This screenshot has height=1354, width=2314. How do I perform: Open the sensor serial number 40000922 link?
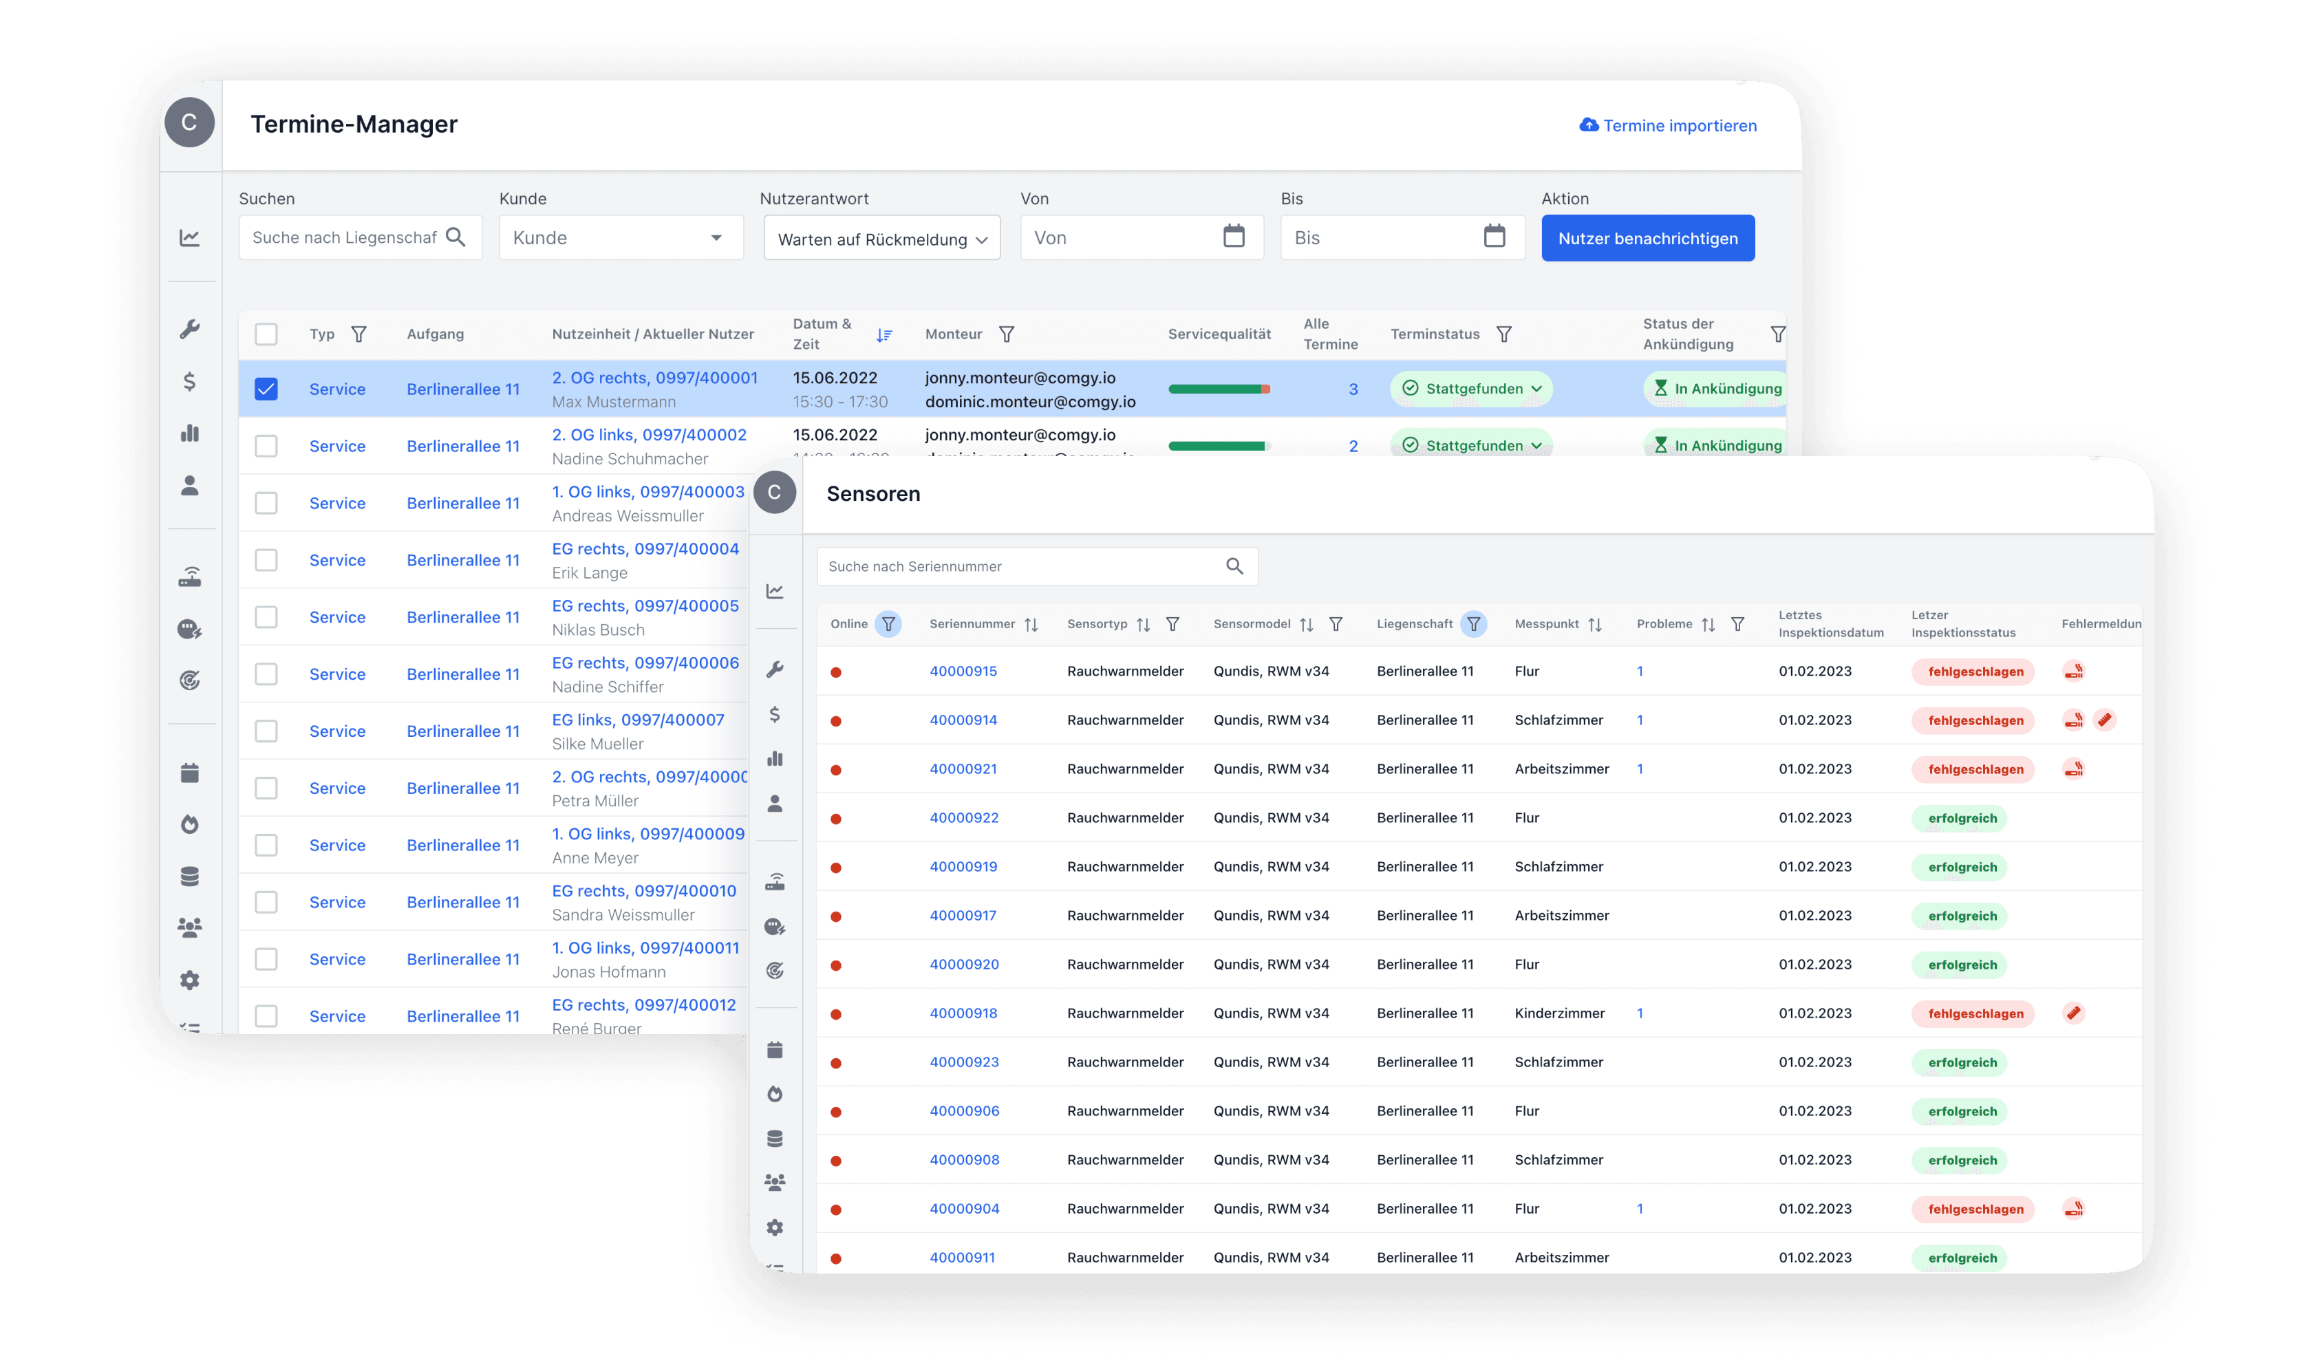tap(963, 818)
